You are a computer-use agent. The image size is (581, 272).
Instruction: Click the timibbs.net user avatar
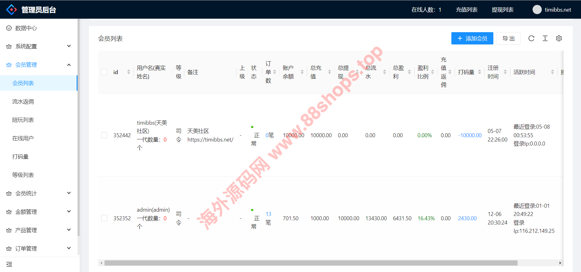pos(537,10)
